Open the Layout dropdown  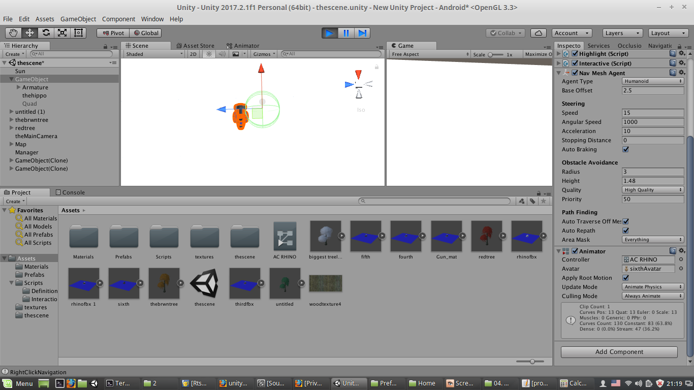(669, 33)
